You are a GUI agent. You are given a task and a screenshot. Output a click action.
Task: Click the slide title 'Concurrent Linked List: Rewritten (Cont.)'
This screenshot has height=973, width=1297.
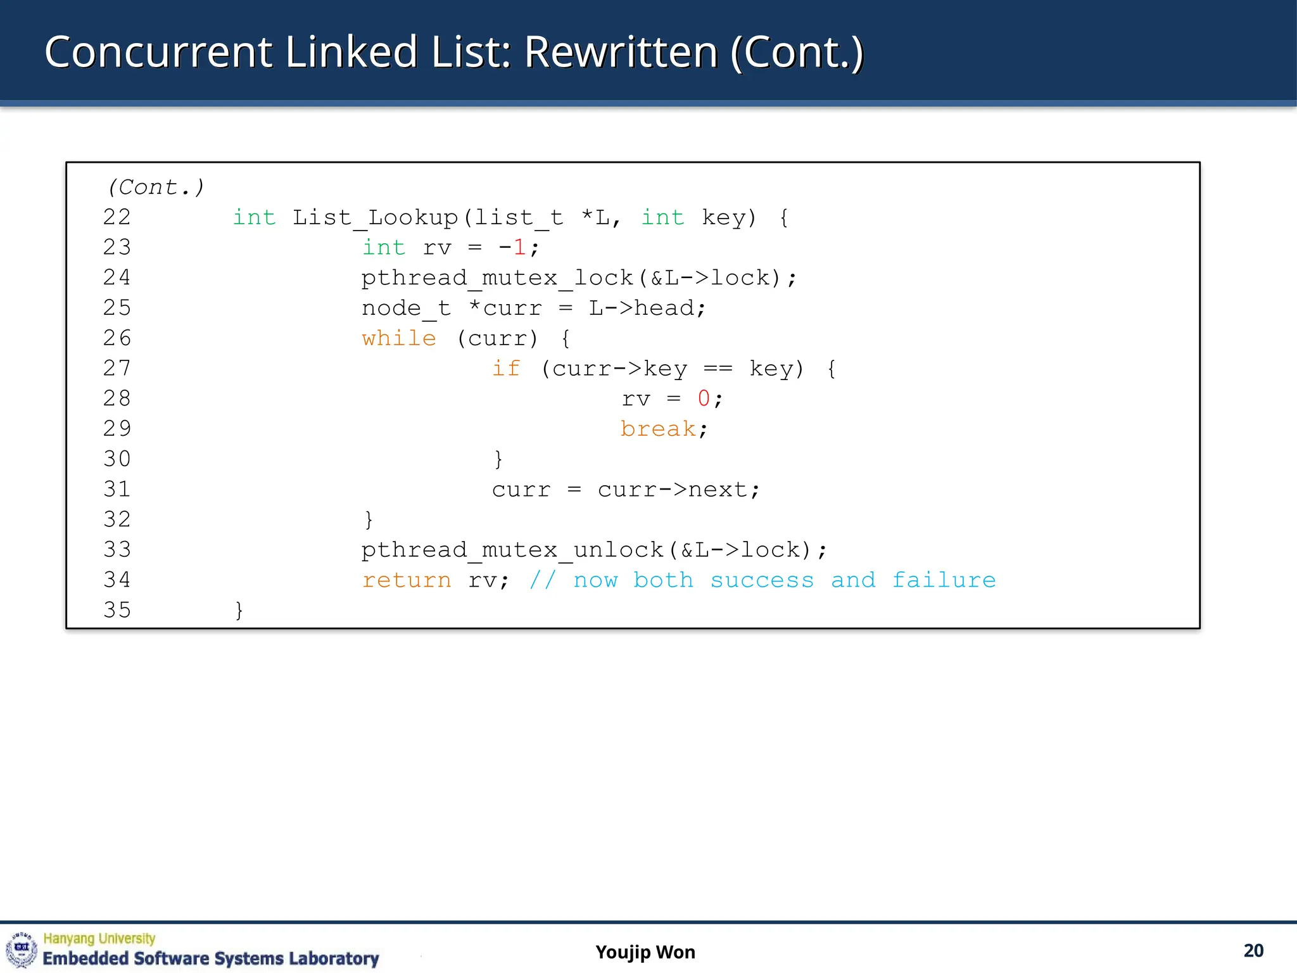(453, 52)
